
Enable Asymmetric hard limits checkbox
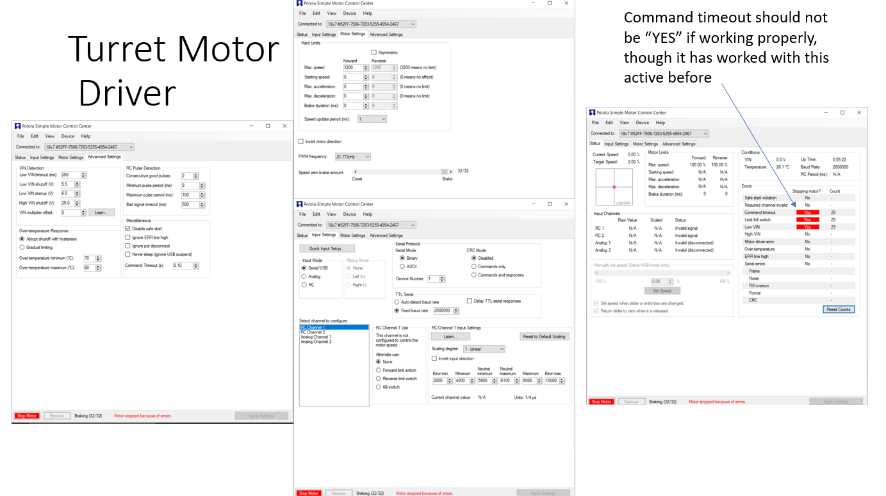374,52
